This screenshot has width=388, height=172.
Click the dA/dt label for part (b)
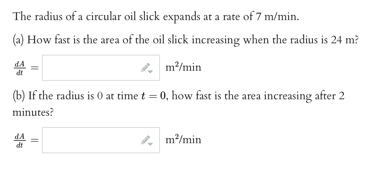(x=19, y=140)
